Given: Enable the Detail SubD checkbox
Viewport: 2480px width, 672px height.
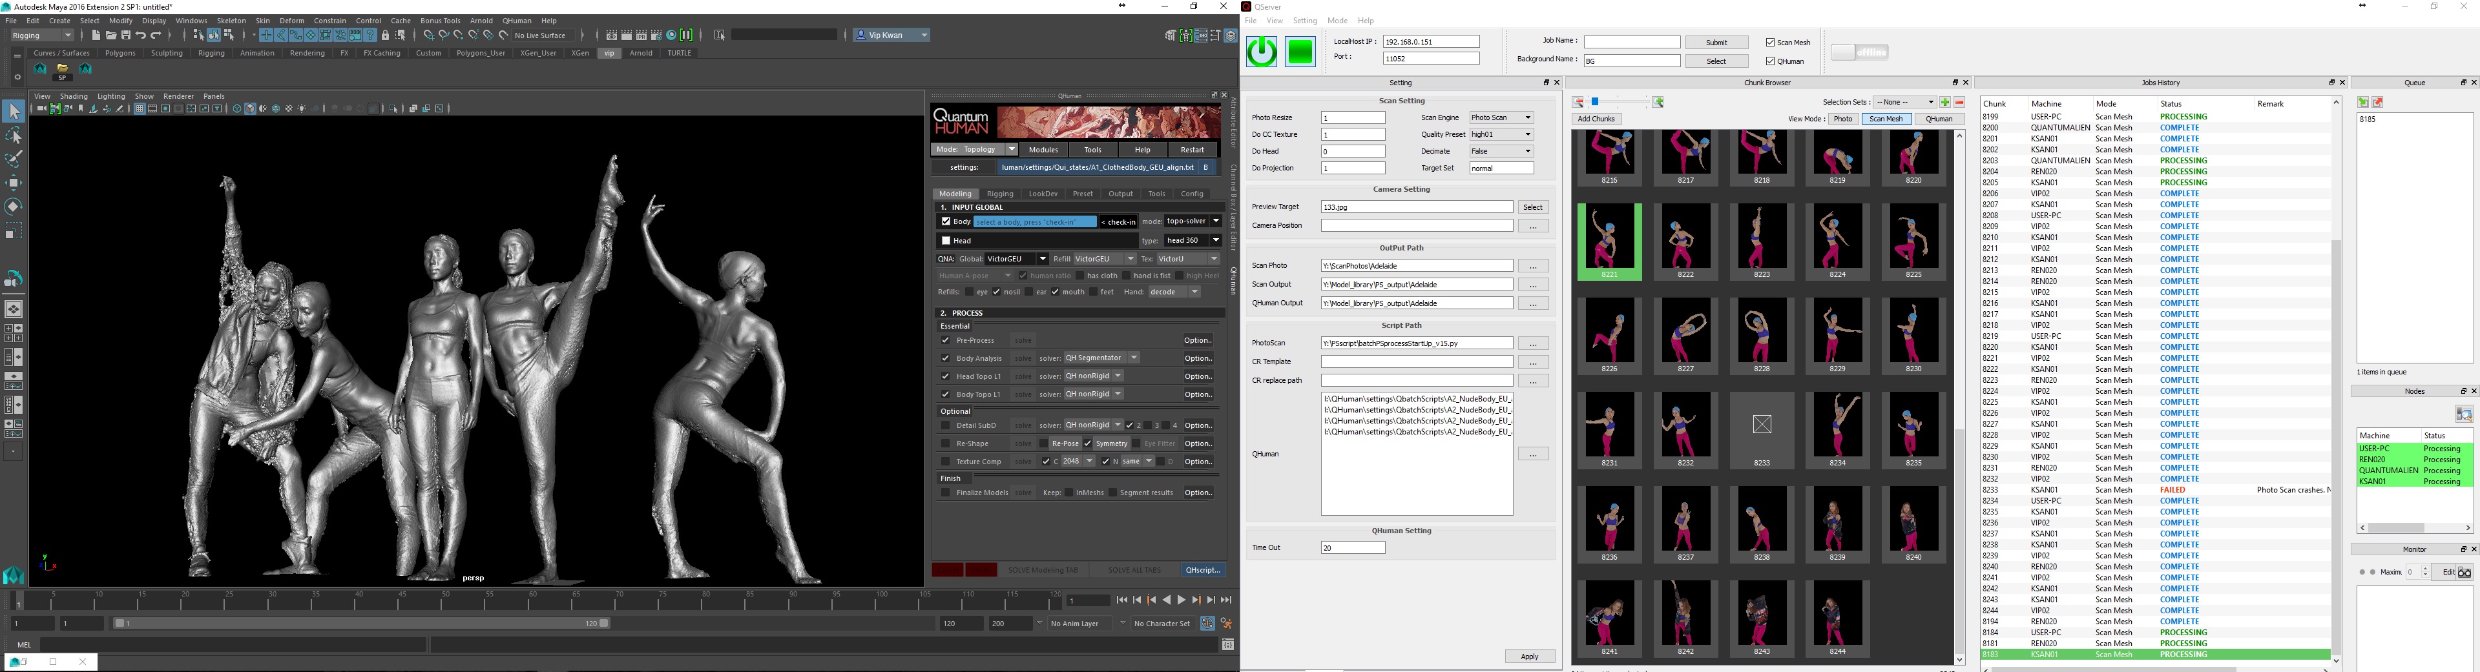Looking at the screenshot, I should coord(945,426).
